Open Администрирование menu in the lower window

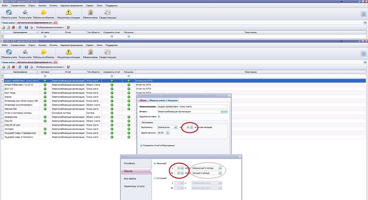[71, 45]
